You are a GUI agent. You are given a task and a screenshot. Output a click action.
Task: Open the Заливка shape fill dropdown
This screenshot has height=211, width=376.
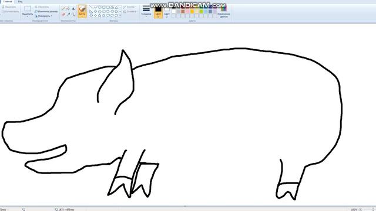[130, 12]
